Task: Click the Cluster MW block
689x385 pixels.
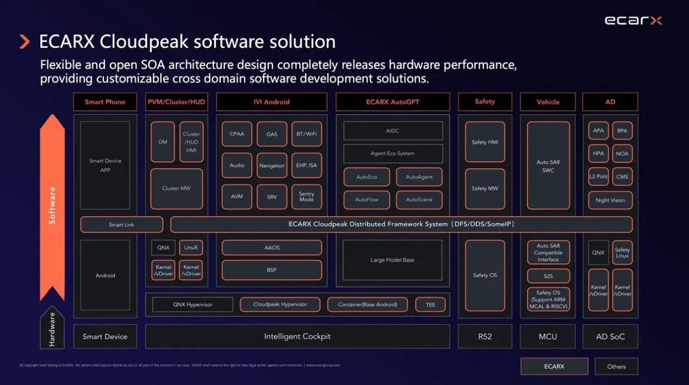Action: point(177,189)
